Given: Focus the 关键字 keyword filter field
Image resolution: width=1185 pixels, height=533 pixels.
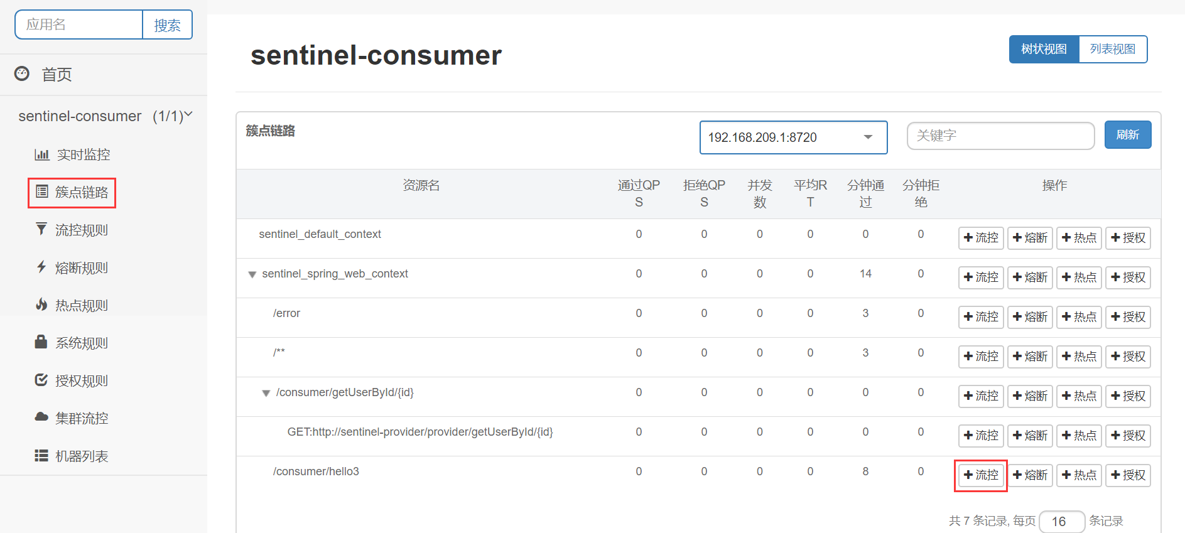Looking at the screenshot, I should [1000, 135].
